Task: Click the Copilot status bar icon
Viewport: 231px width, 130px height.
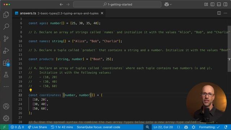Action: pyautogui.click(x=186, y=127)
